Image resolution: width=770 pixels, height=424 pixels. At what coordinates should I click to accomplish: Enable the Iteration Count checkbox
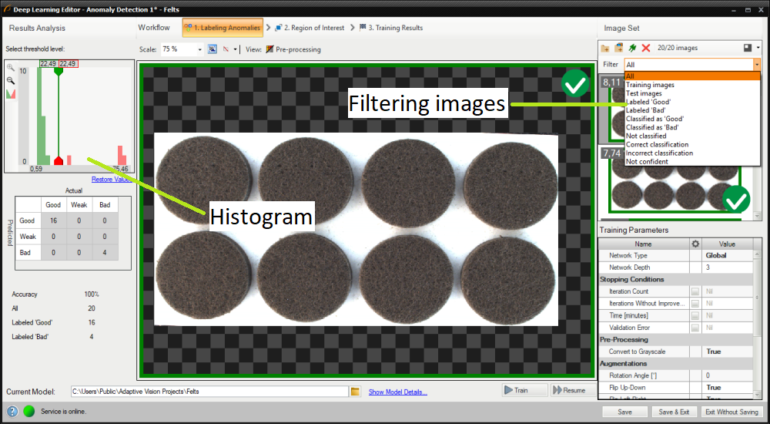coord(695,291)
